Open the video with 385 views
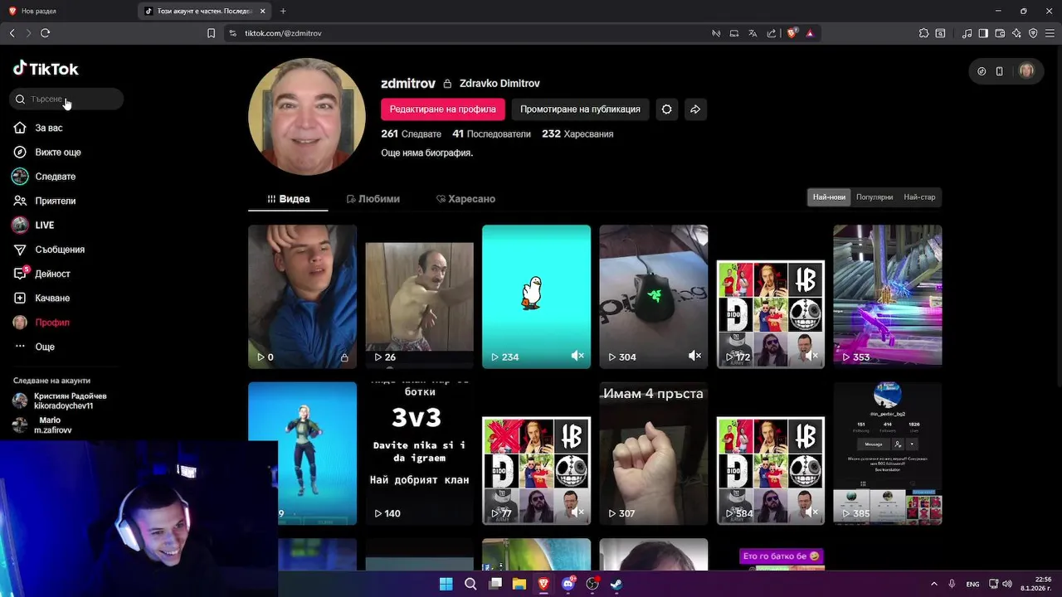The image size is (1062, 597). (888, 454)
